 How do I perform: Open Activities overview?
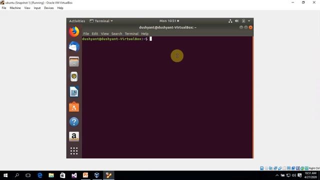[x=77, y=21]
